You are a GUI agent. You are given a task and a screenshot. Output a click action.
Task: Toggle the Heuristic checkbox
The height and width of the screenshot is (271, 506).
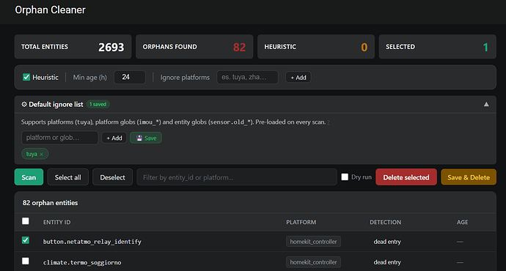(x=26, y=77)
